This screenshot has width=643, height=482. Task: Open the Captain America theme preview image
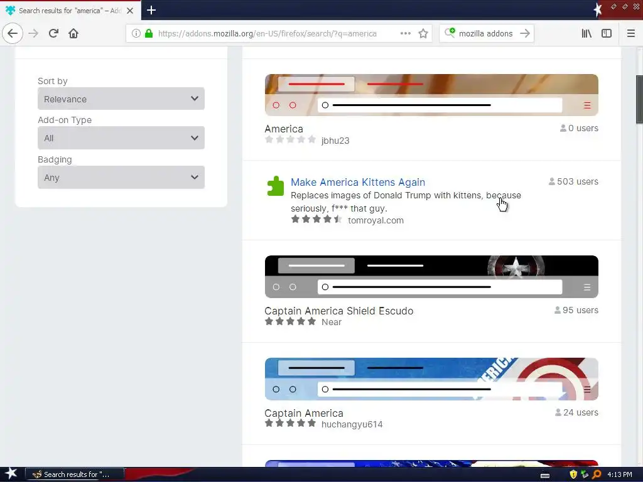tap(431, 379)
